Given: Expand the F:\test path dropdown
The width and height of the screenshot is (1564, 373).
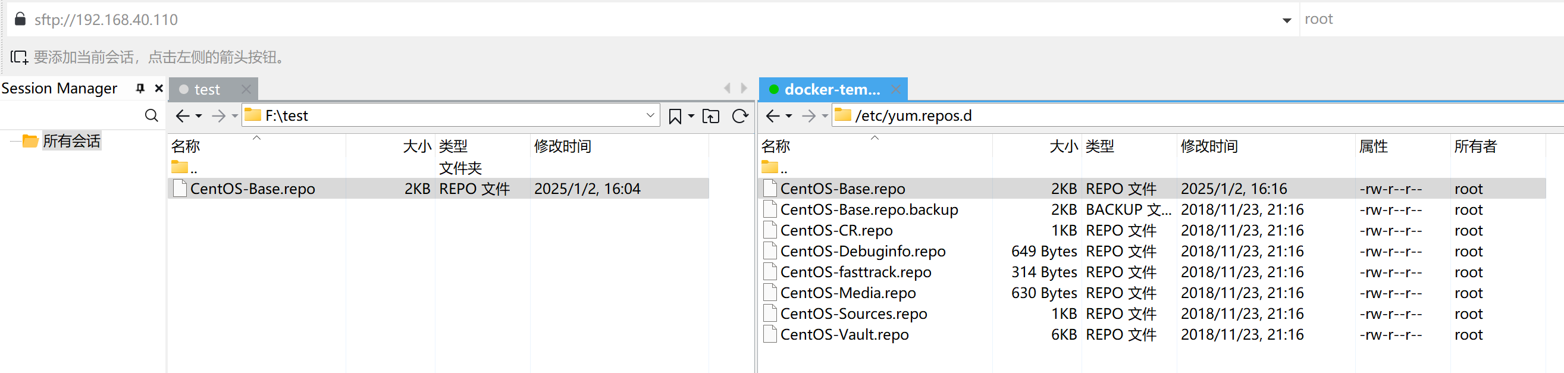Looking at the screenshot, I should (650, 115).
